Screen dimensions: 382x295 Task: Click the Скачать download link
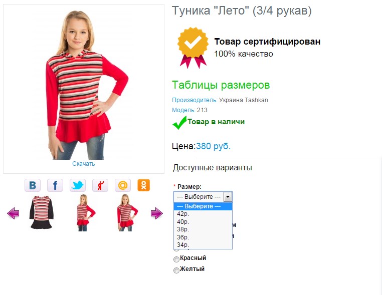83,164
